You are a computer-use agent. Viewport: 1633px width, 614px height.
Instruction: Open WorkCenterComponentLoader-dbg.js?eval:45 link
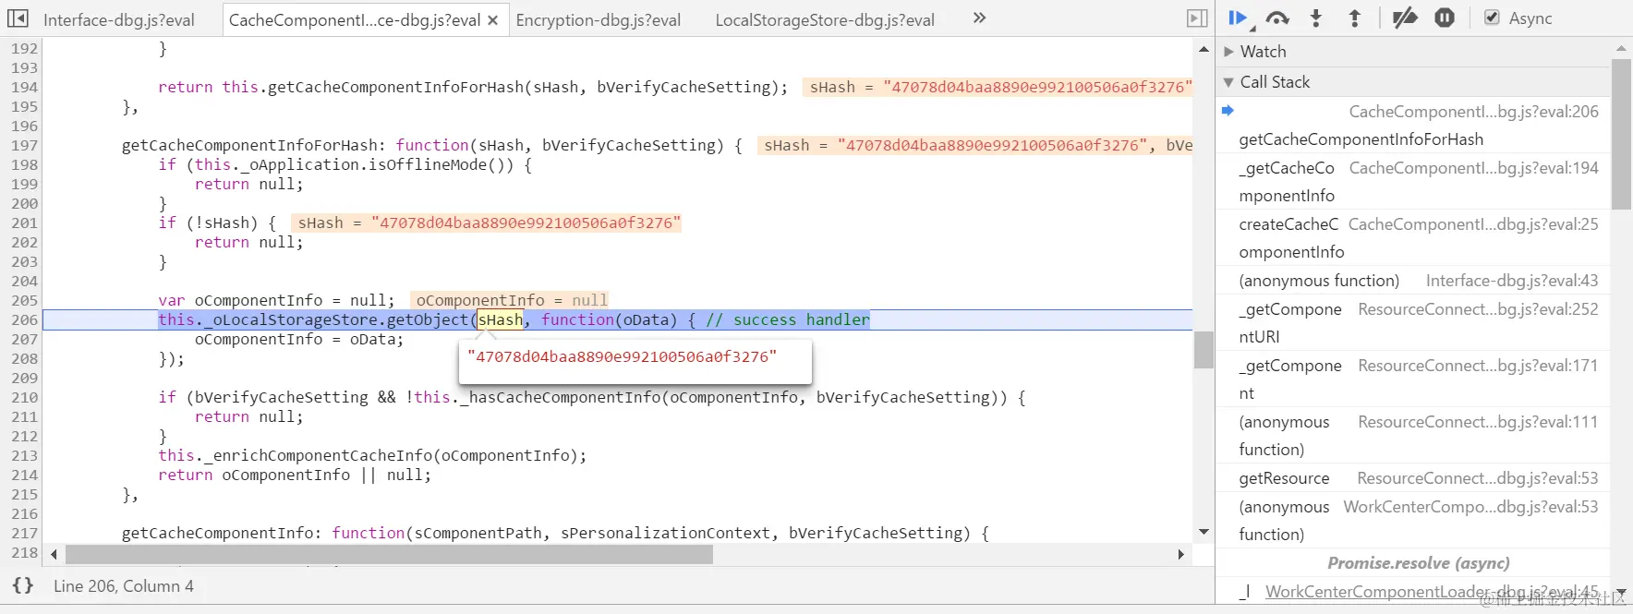coord(1432,592)
